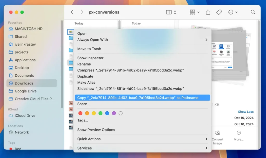The height and width of the screenshot is (158, 266).
Task: Open the Applications sidebar item
Action: pyautogui.click(x=25, y=60)
